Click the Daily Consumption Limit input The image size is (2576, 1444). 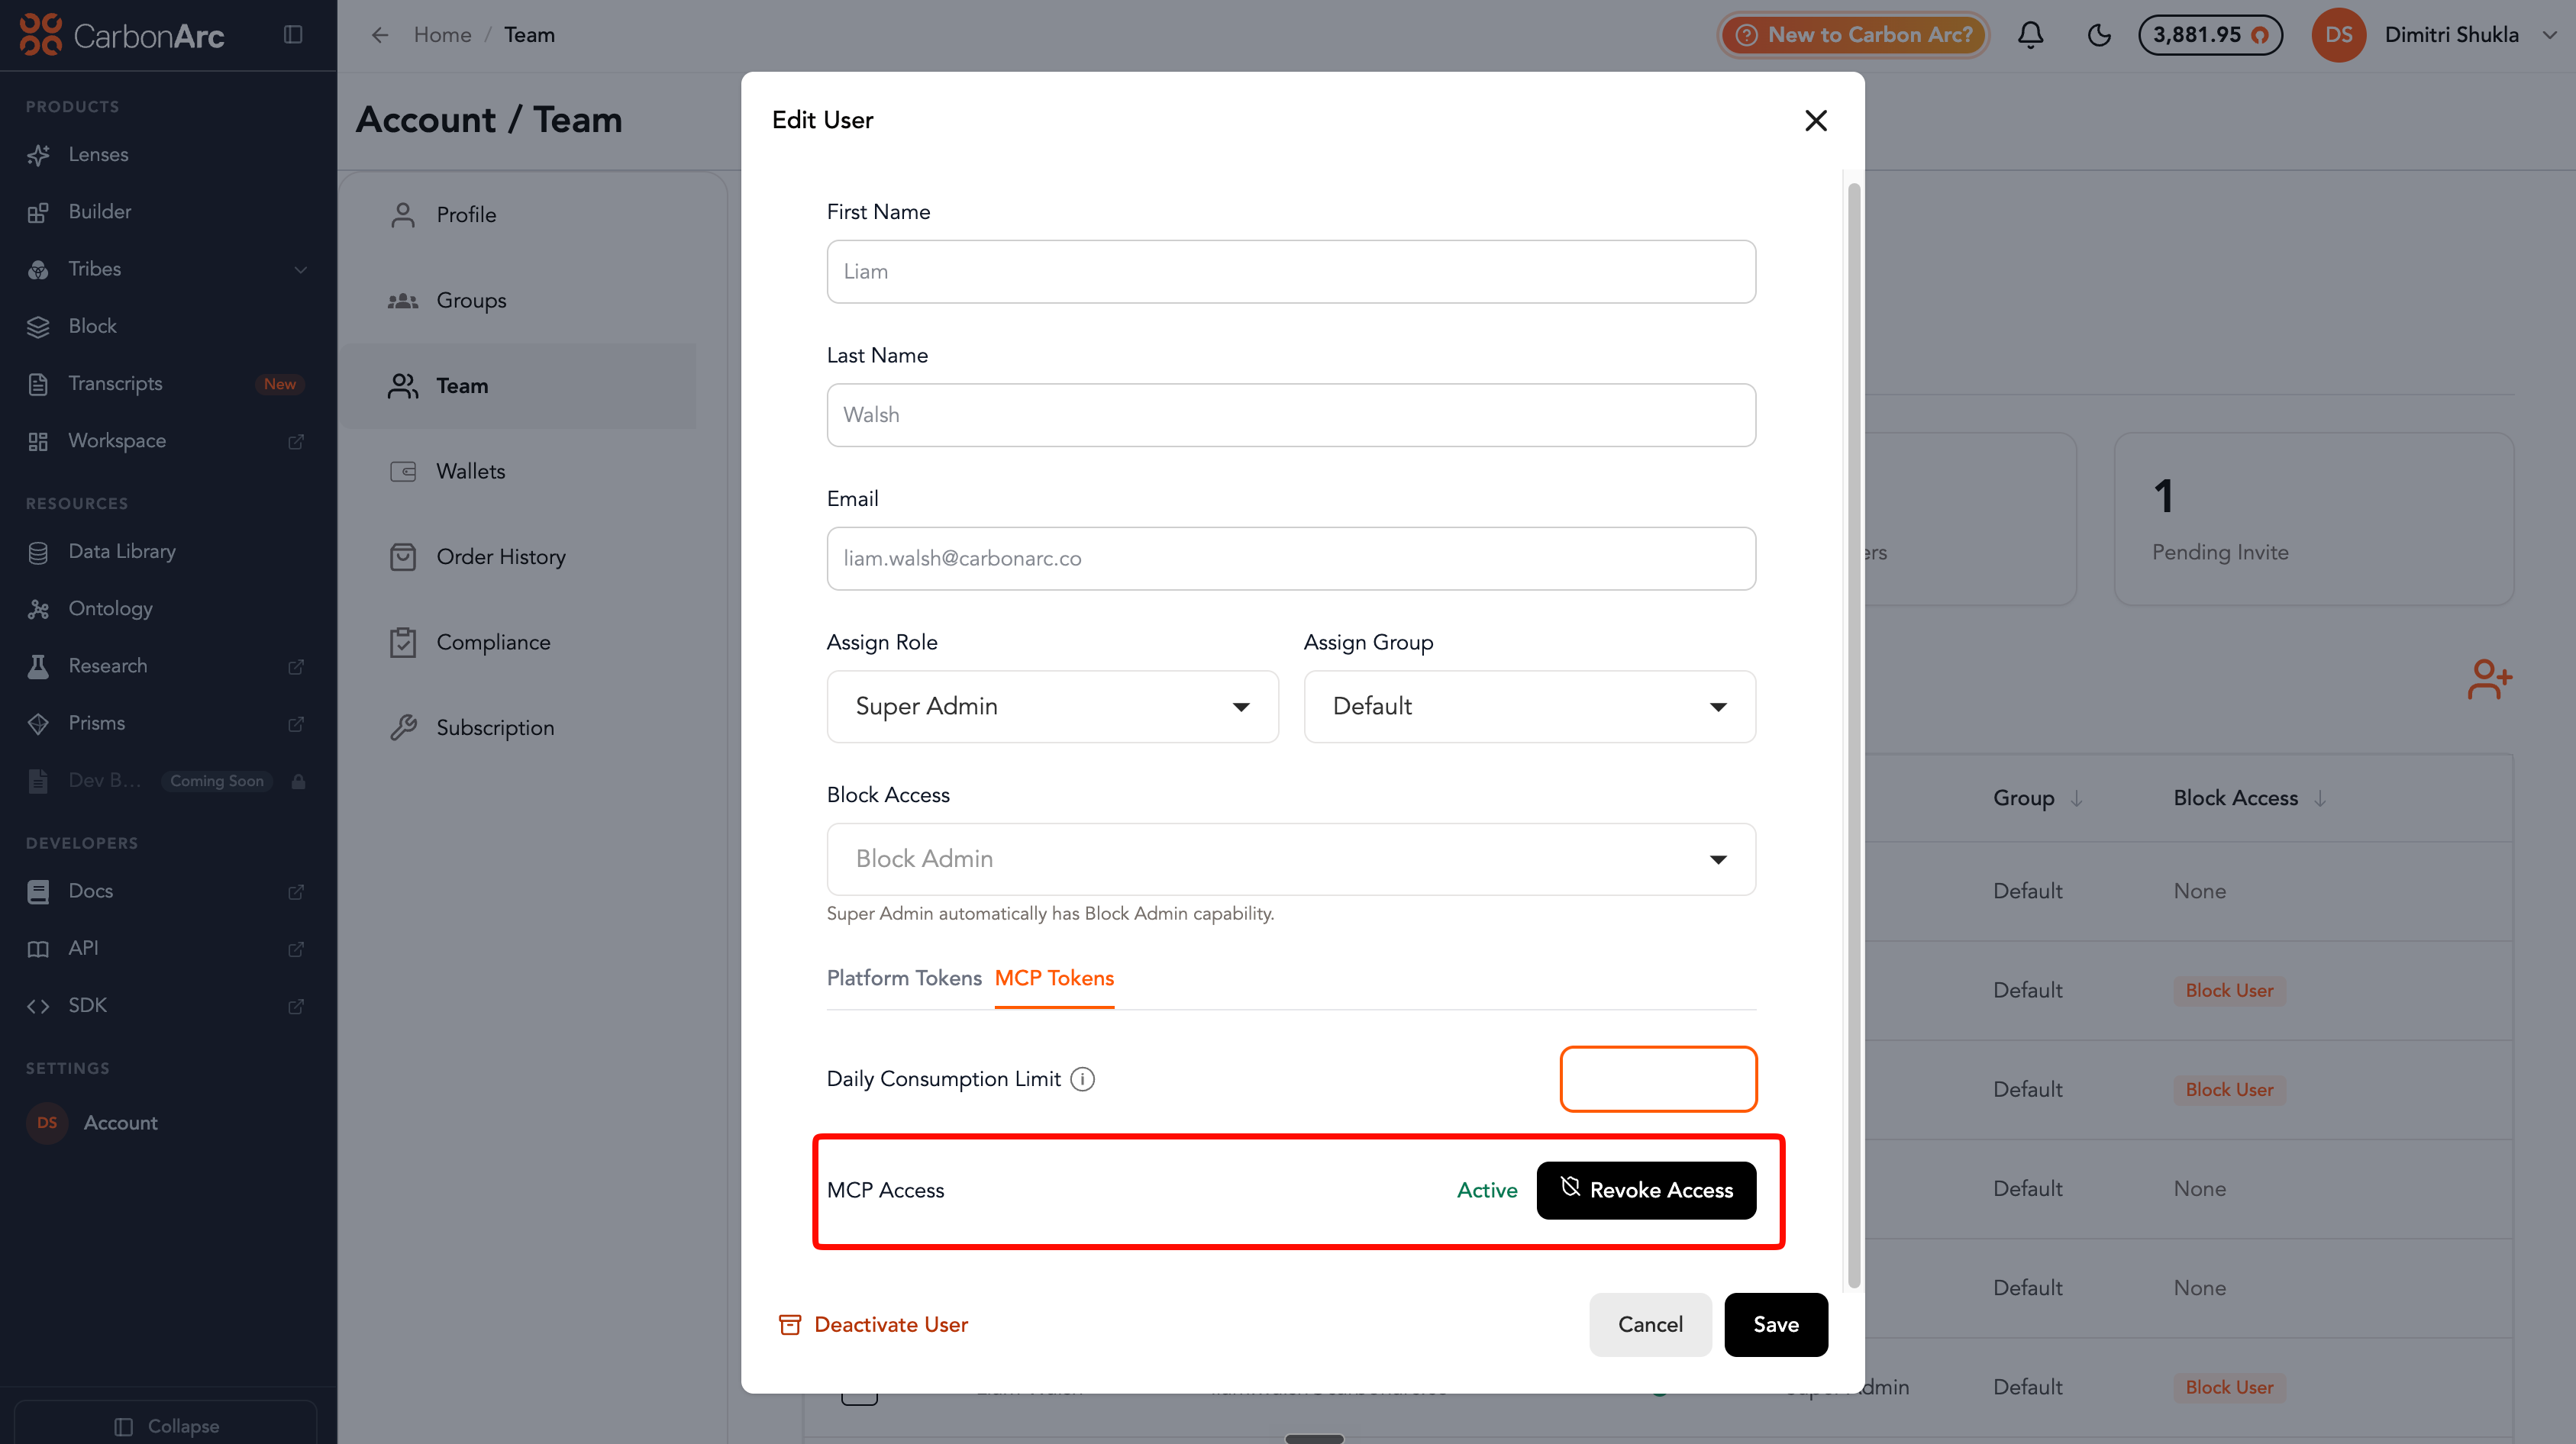[1658, 1079]
